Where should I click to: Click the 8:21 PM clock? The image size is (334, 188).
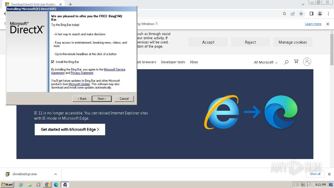(320, 185)
